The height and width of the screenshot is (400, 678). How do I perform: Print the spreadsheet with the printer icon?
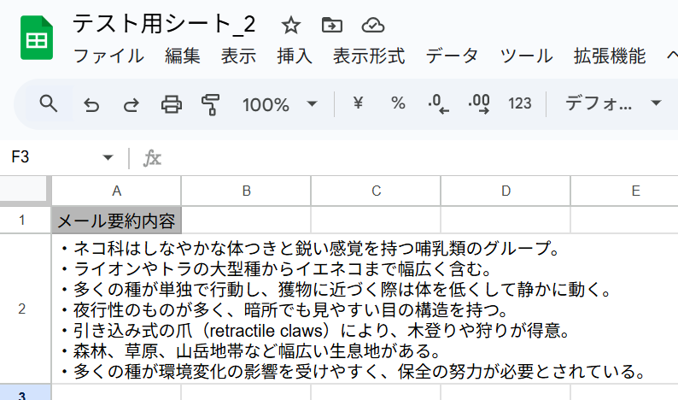[172, 104]
